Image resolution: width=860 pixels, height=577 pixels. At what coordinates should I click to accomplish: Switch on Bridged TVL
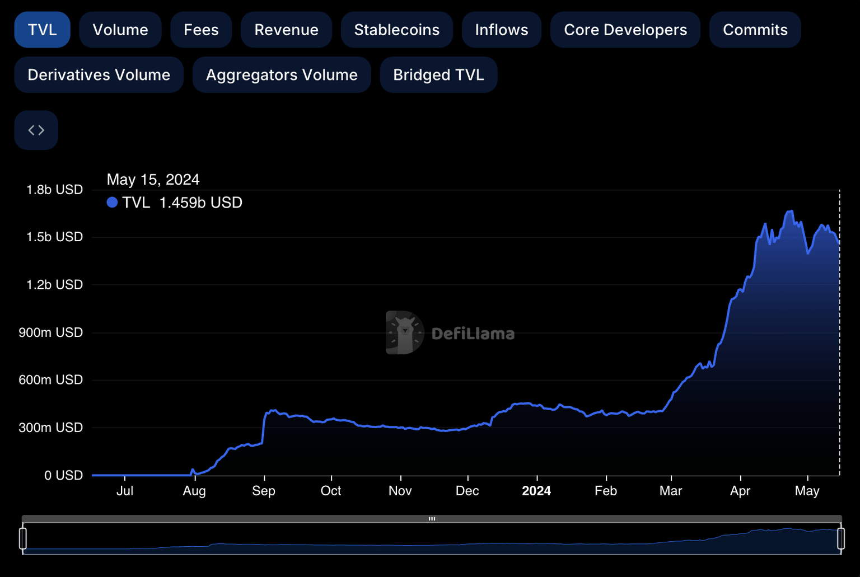(438, 75)
